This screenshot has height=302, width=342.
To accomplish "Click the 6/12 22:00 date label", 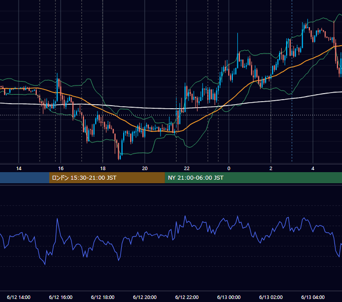I will 187,297.
